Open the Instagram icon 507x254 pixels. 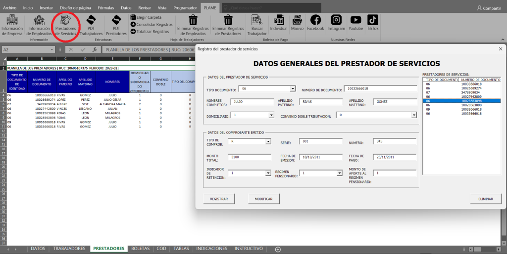coord(336,20)
